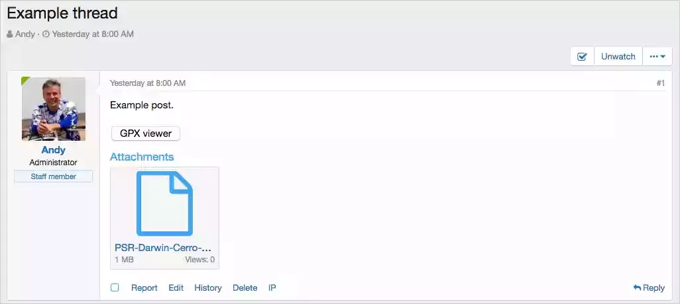Open the blue file attachment icon
The width and height of the screenshot is (680, 304).
tap(164, 204)
